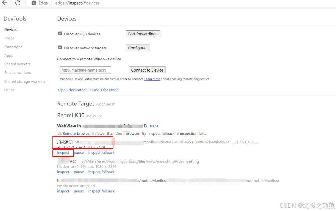Switch to Extensions in the sidebar
The image size is (336, 211).
tap(13, 47)
